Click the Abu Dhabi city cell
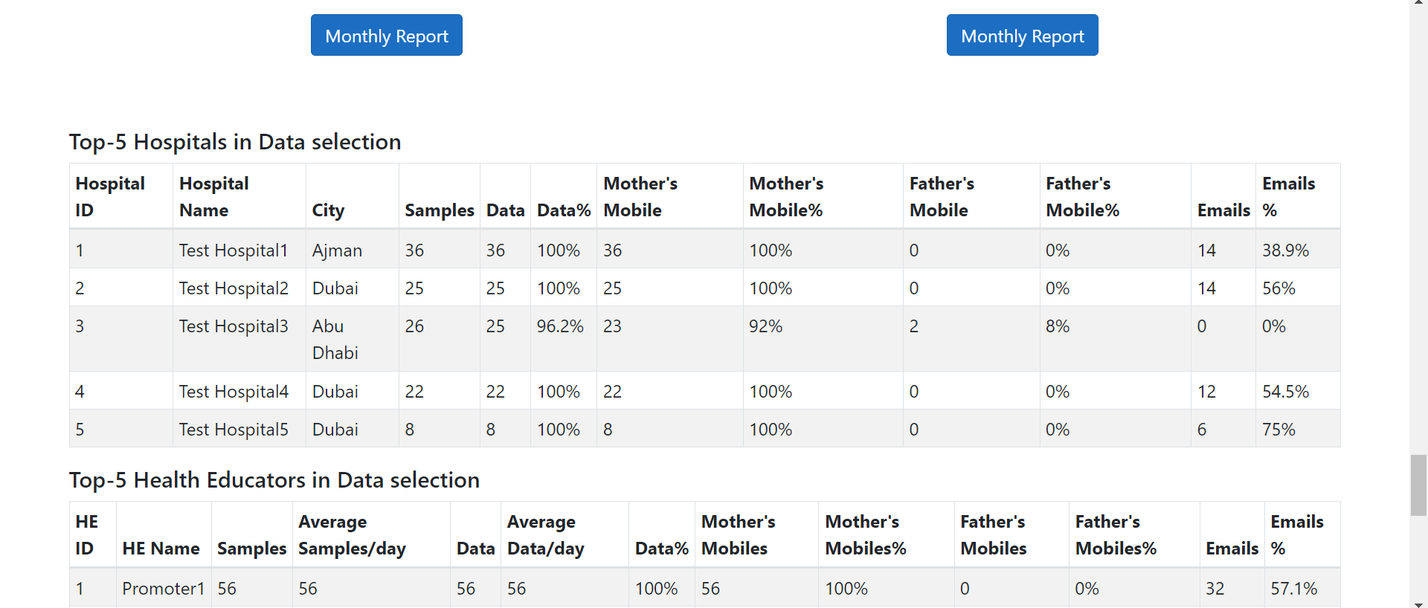The image size is (1428, 608). [x=335, y=339]
